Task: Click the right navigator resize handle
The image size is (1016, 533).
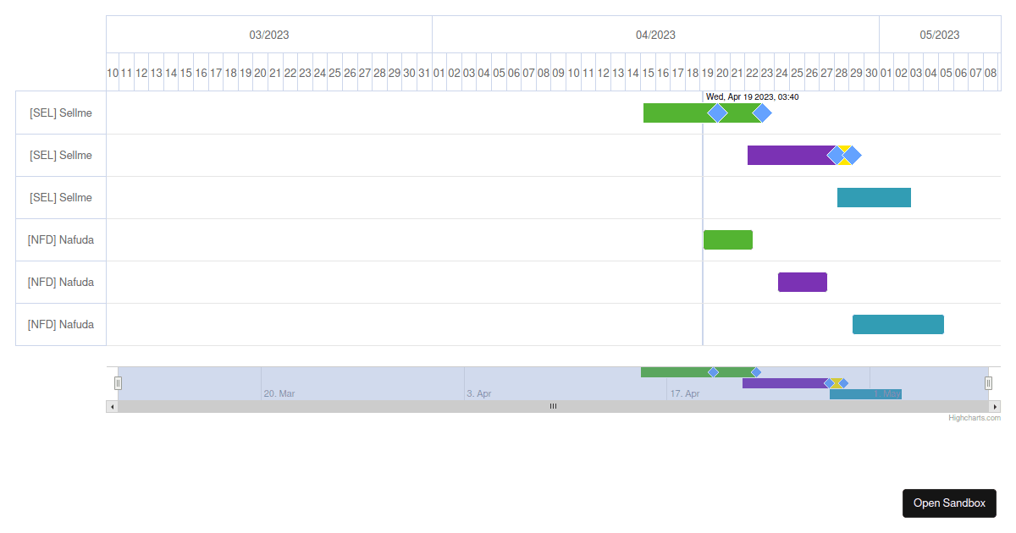Action: [988, 382]
